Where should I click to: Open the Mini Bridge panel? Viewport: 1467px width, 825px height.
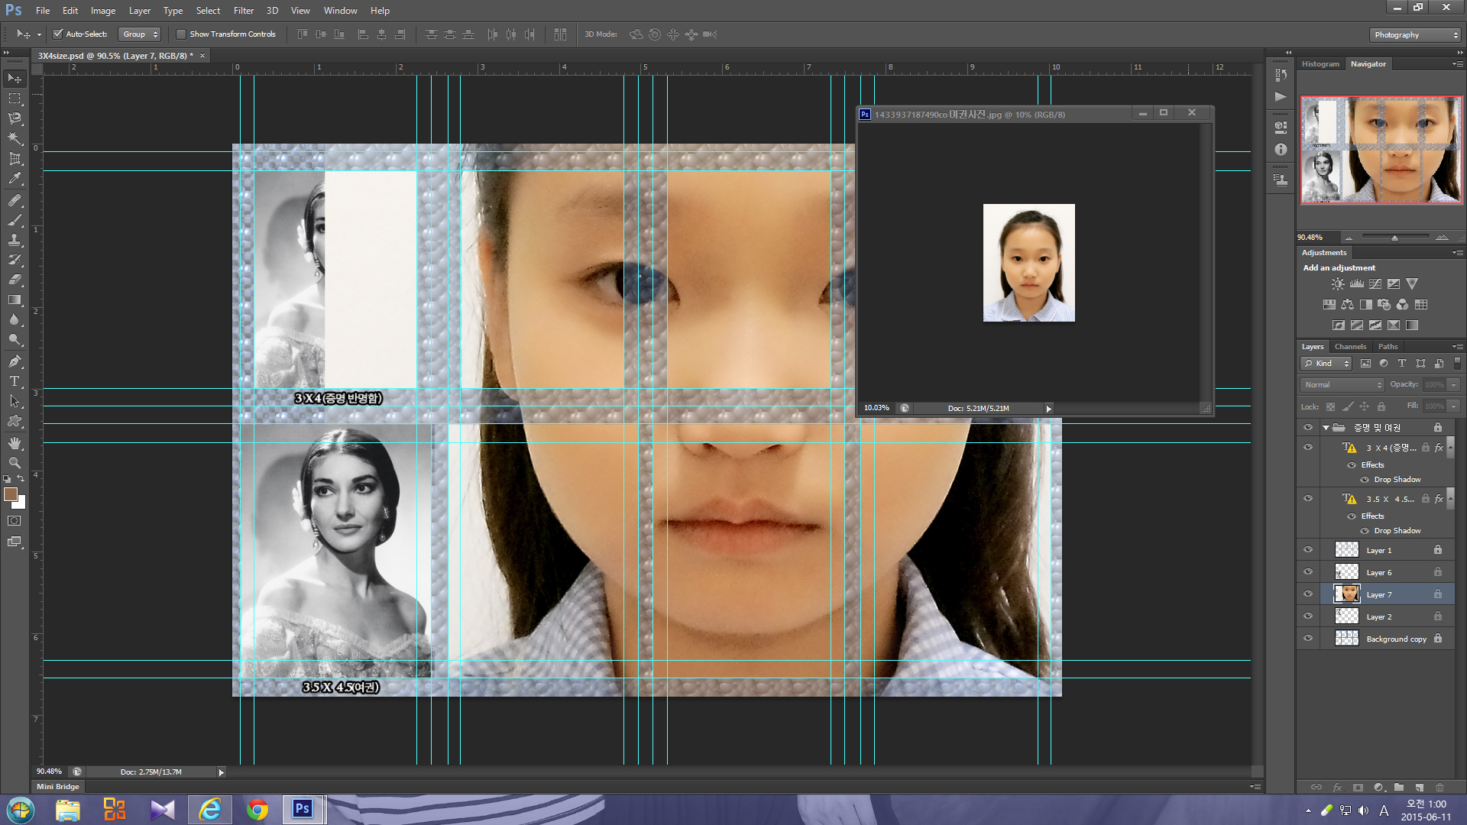[x=58, y=786]
